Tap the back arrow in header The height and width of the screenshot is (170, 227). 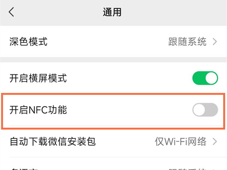pyautogui.click(x=11, y=12)
